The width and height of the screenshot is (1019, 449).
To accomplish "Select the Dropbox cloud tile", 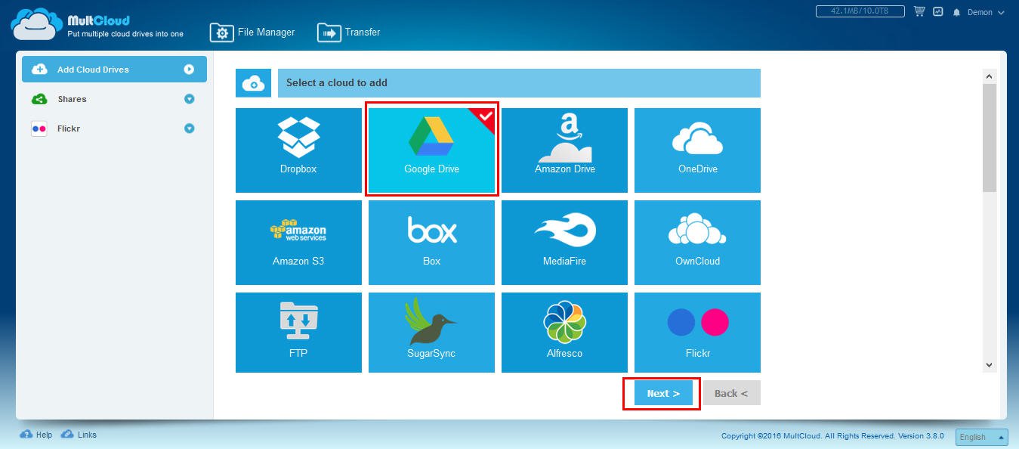I will 298,150.
